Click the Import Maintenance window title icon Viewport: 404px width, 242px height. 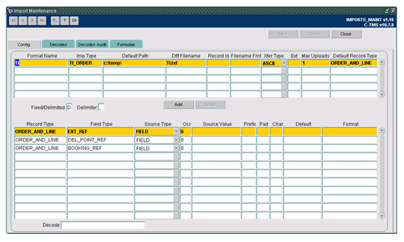[10, 11]
